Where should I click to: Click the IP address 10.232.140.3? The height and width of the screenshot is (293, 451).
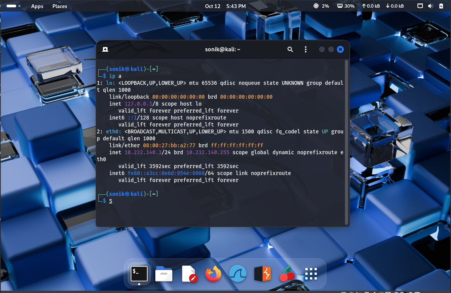pyautogui.click(x=143, y=152)
